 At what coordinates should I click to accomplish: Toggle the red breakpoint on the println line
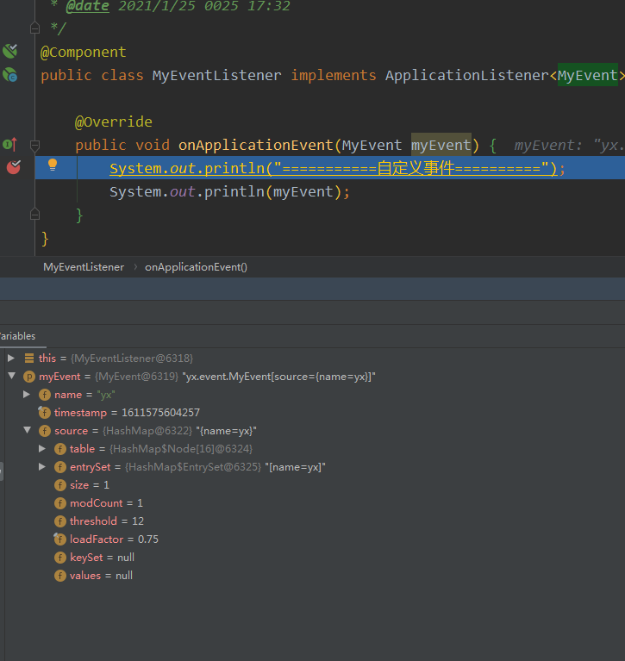coord(14,167)
